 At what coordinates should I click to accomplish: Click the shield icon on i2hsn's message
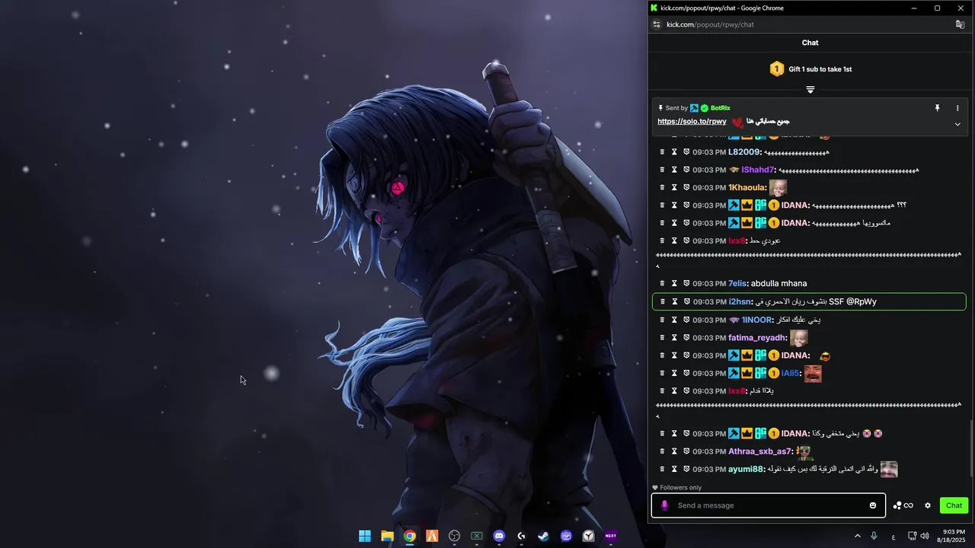686,301
